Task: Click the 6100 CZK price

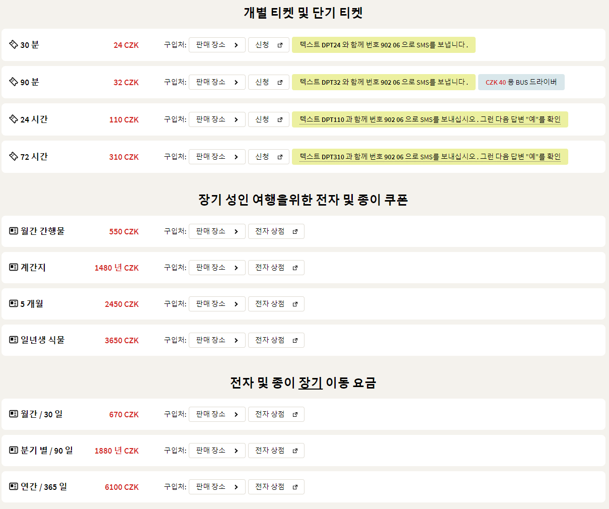Action: pyautogui.click(x=122, y=487)
